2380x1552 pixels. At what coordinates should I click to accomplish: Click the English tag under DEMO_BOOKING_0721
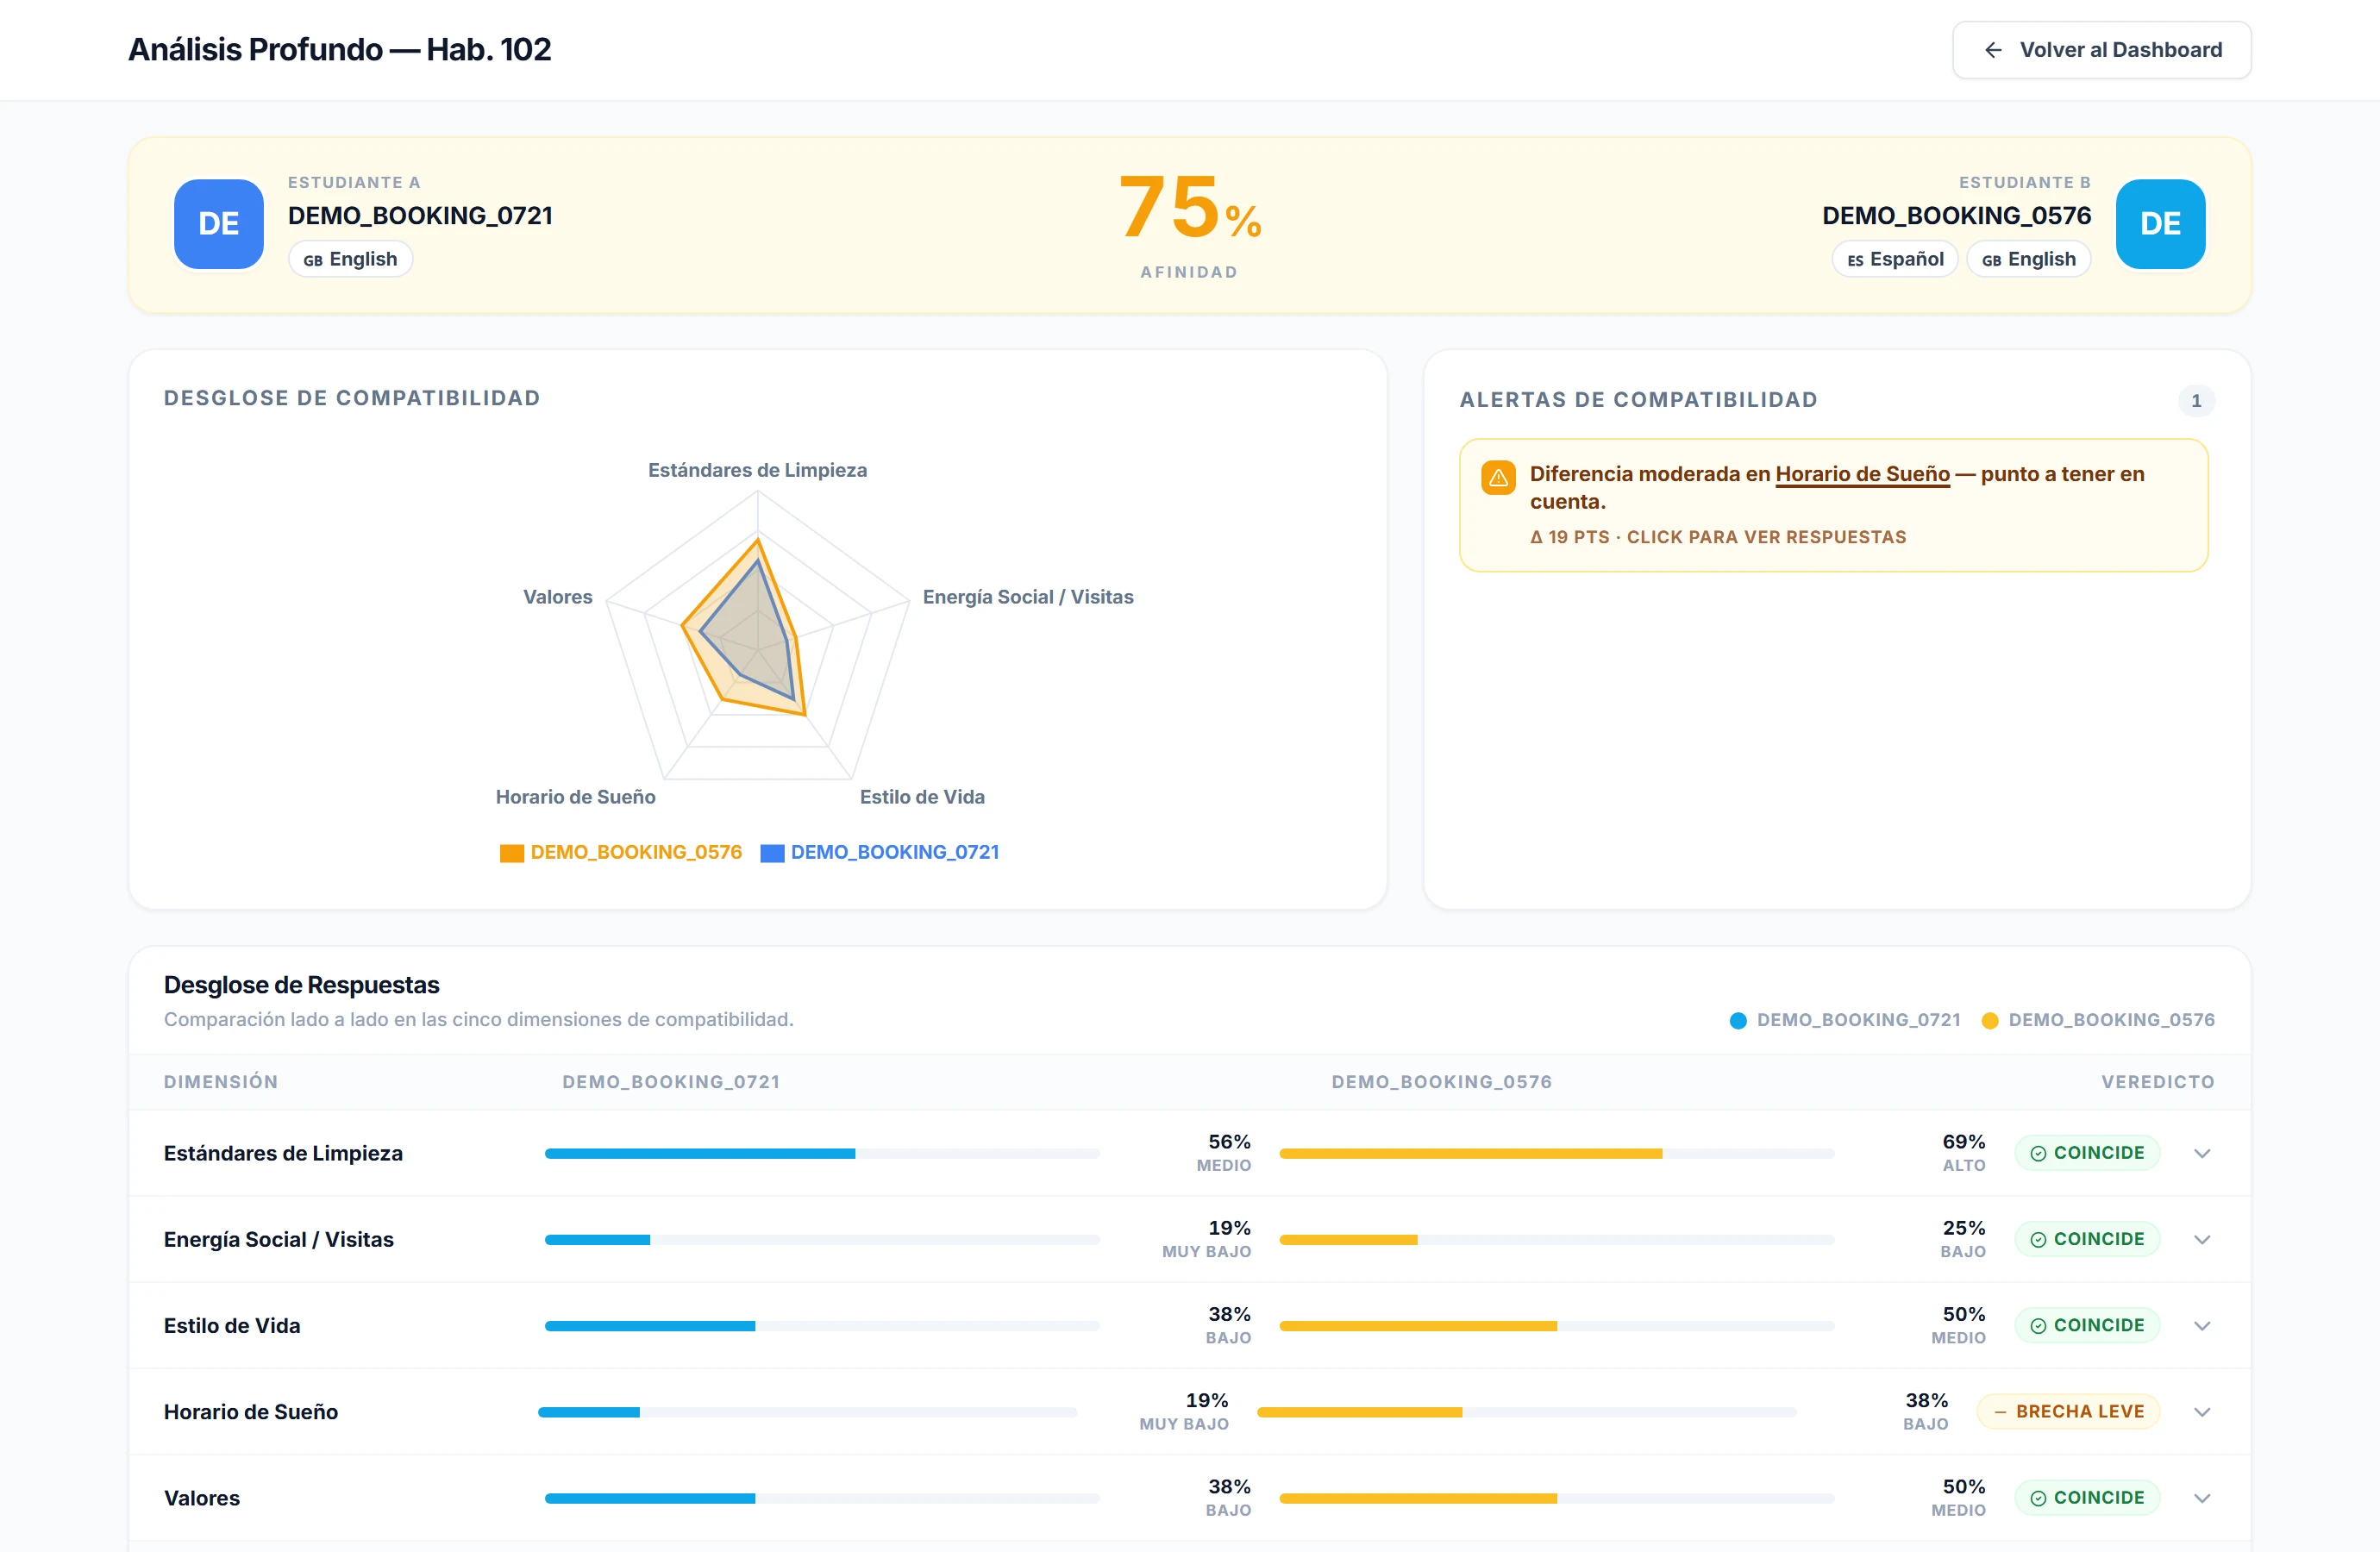click(351, 259)
